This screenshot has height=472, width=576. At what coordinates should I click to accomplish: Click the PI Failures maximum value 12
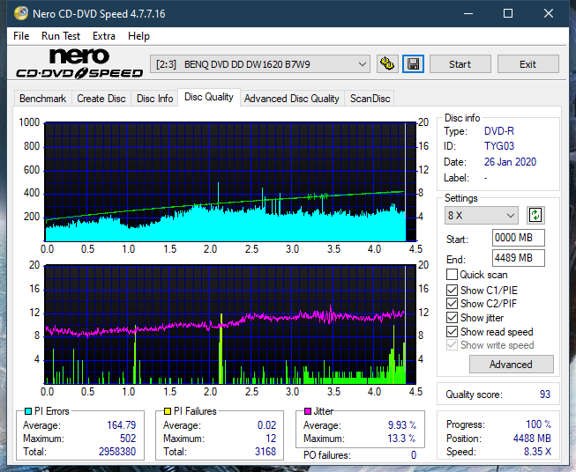(x=271, y=439)
